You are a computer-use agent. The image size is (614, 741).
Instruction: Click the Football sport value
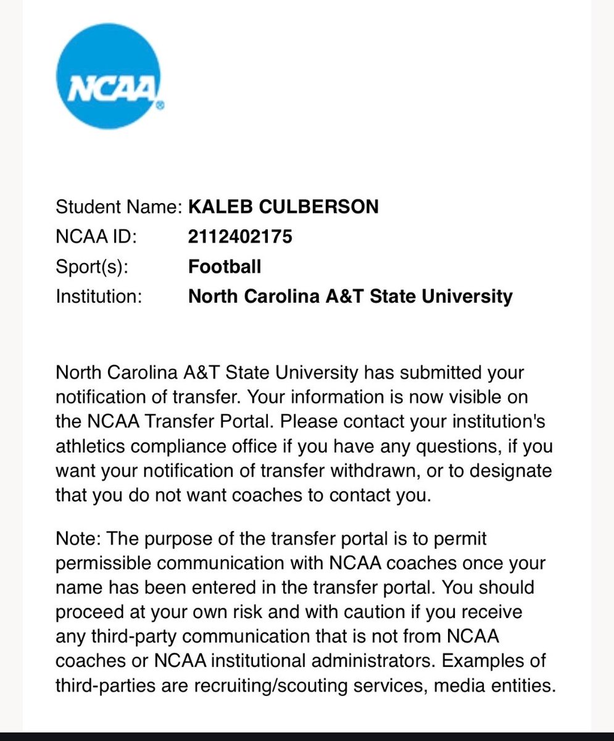[x=225, y=267]
